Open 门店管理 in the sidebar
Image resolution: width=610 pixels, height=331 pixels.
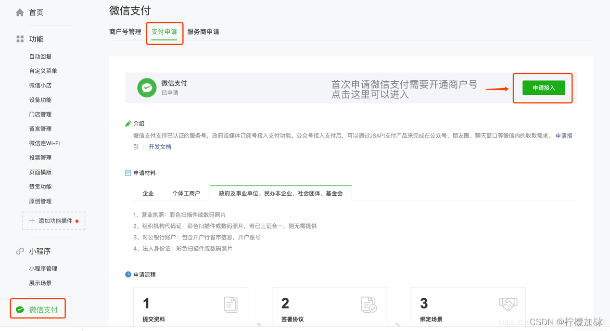tap(40, 114)
